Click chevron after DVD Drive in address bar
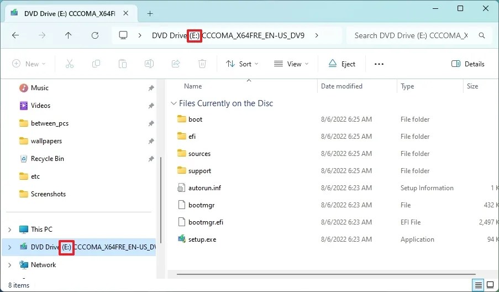Viewport: 499px width, 292px height. tap(316, 35)
